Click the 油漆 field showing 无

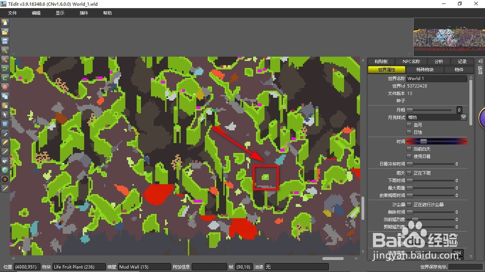click(x=297, y=267)
